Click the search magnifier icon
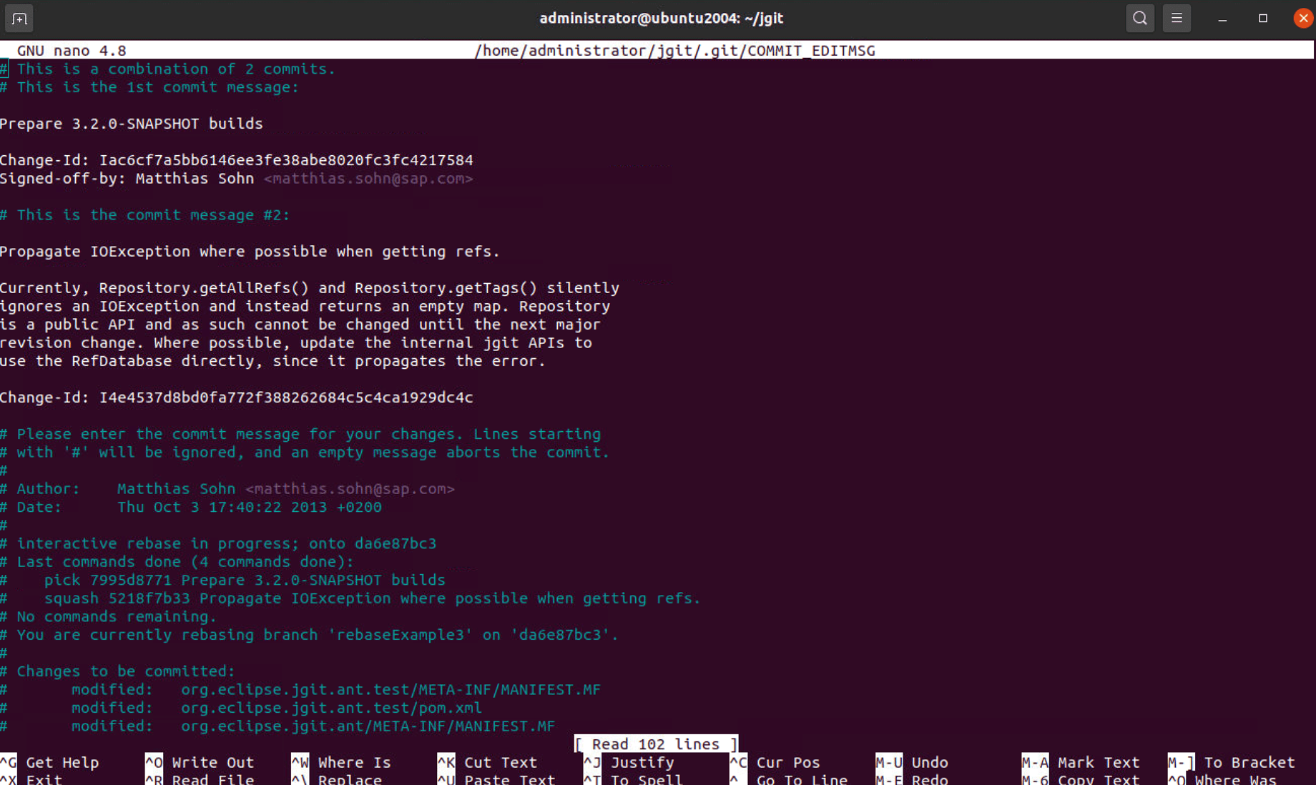Viewport: 1316px width, 785px height. pyautogui.click(x=1140, y=18)
